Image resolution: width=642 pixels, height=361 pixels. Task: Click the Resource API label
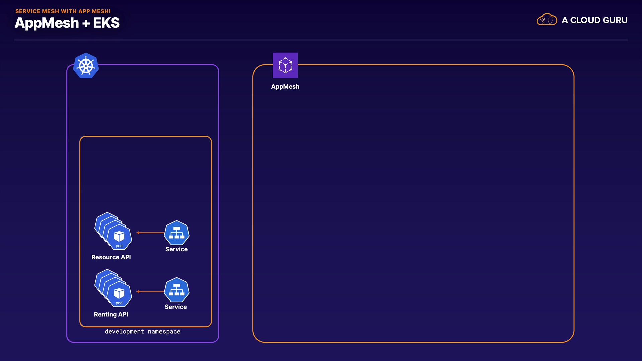[111, 257]
